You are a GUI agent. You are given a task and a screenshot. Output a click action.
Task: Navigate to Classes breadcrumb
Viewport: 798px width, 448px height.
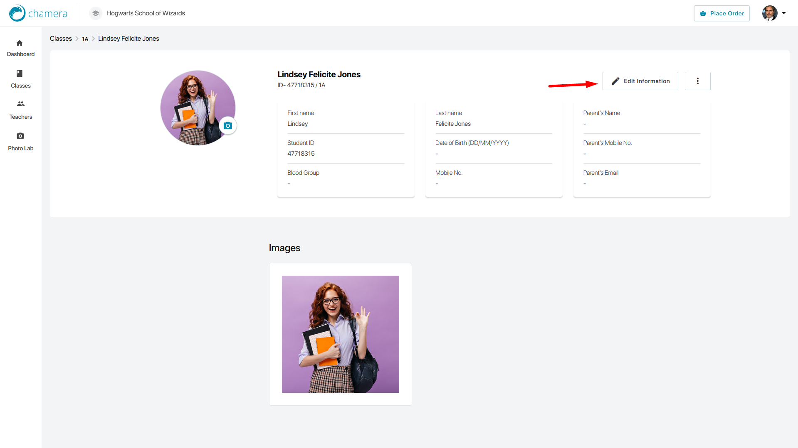[x=61, y=39]
